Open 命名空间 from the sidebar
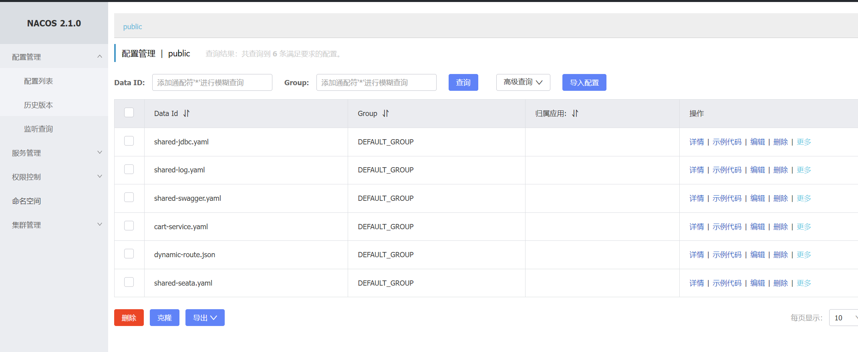 click(26, 201)
